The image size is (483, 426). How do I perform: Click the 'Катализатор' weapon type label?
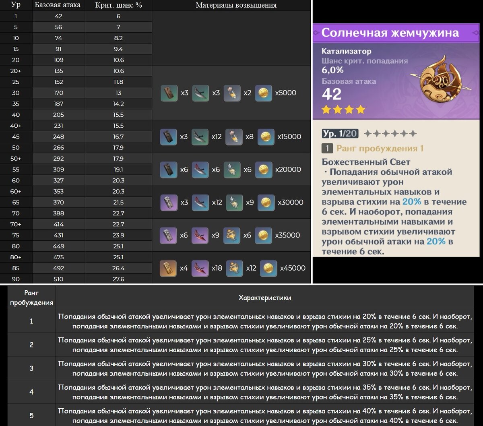(347, 52)
